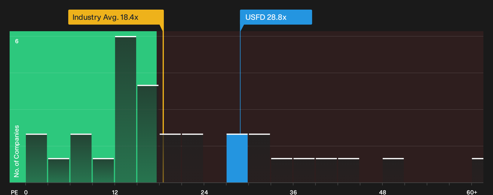The width and height of the screenshot is (493, 195).
Task: Click the USFD 28.8x label
Action: pyautogui.click(x=276, y=17)
